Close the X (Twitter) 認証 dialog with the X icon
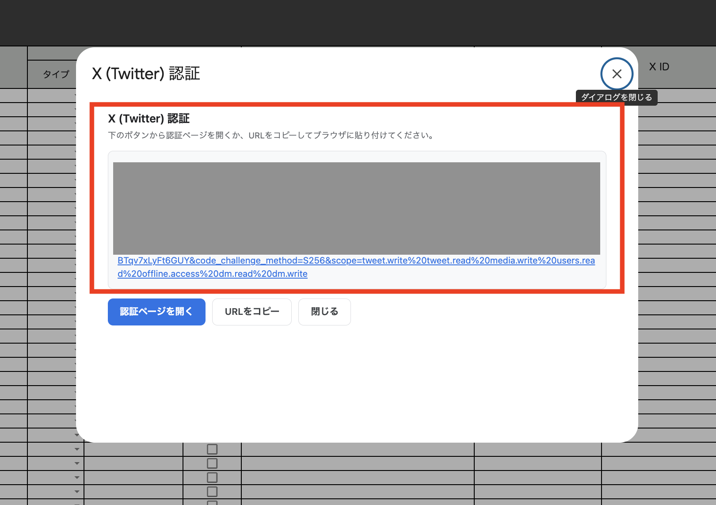The image size is (716, 505). coord(617,74)
